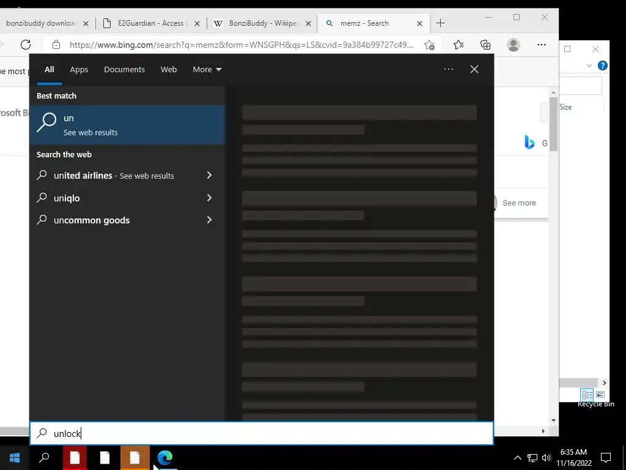The height and width of the screenshot is (470, 626).
Task: Select the Documents search filter
Action: pos(125,70)
